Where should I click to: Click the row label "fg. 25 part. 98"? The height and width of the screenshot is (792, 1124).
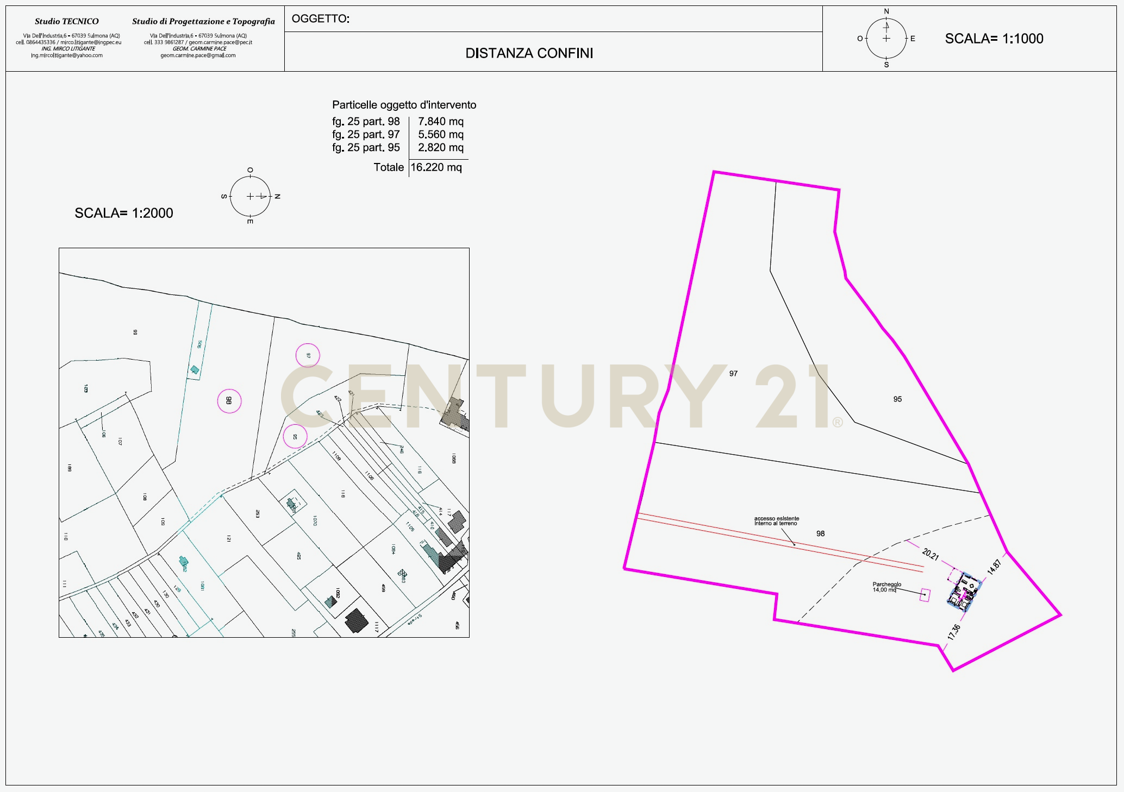(x=366, y=122)
